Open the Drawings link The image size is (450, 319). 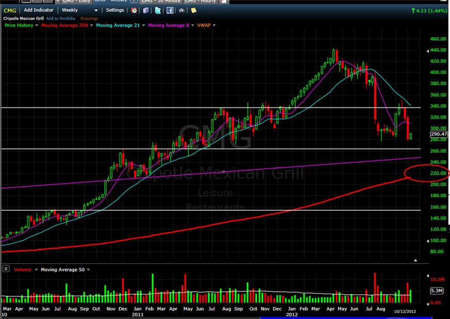tap(89, 19)
